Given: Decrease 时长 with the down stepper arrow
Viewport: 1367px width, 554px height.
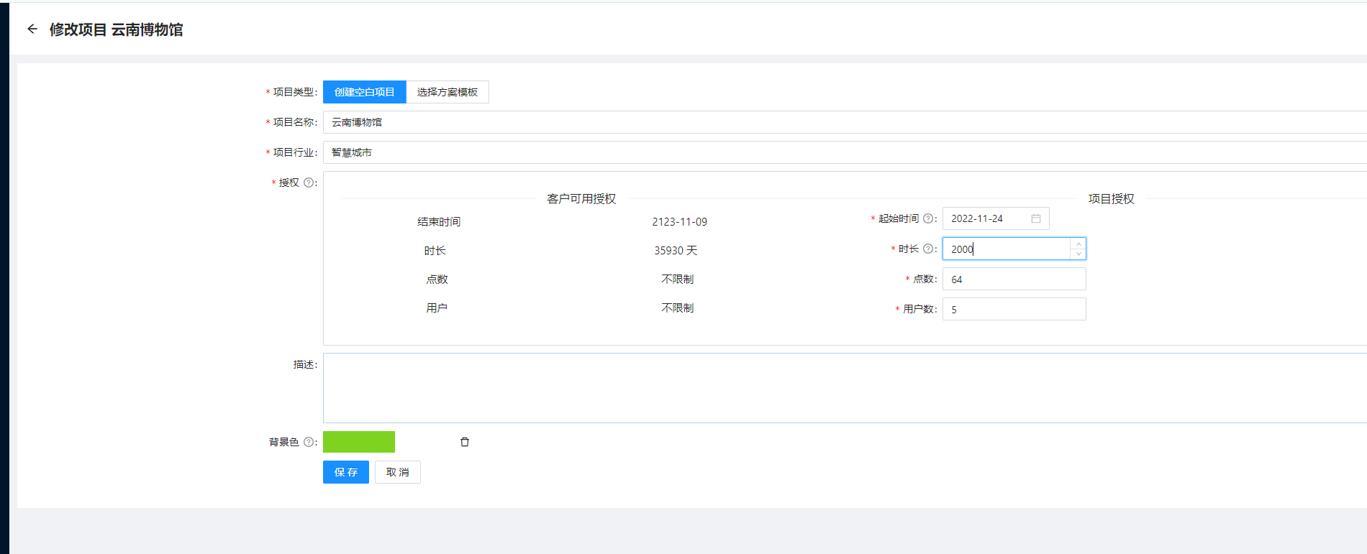Looking at the screenshot, I should (x=1078, y=254).
